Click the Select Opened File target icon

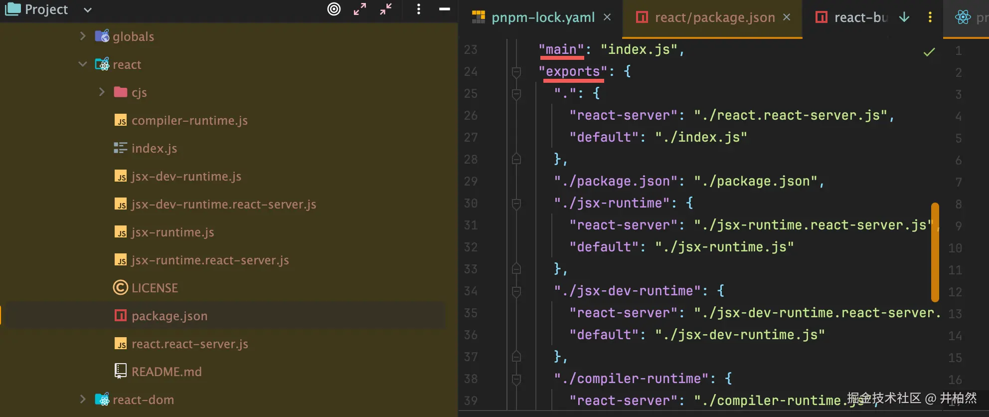334,9
